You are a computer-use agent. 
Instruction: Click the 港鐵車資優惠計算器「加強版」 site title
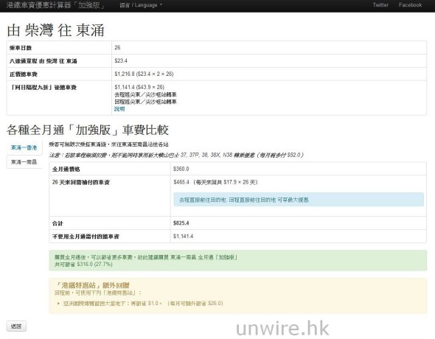click(x=55, y=5)
